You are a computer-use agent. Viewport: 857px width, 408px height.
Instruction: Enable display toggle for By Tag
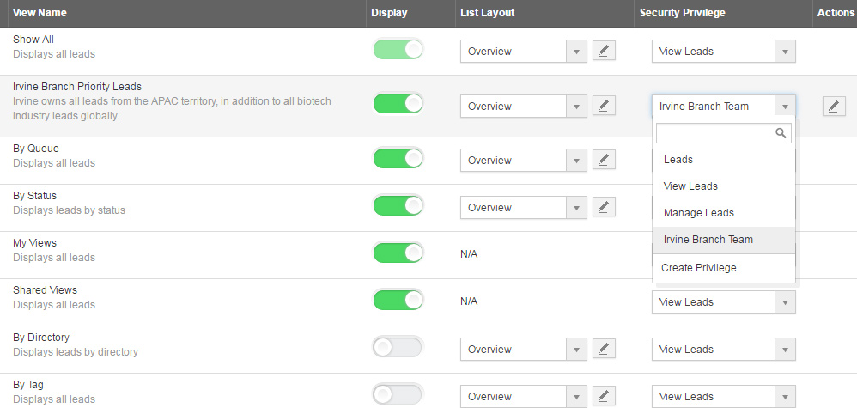tap(398, 395)
